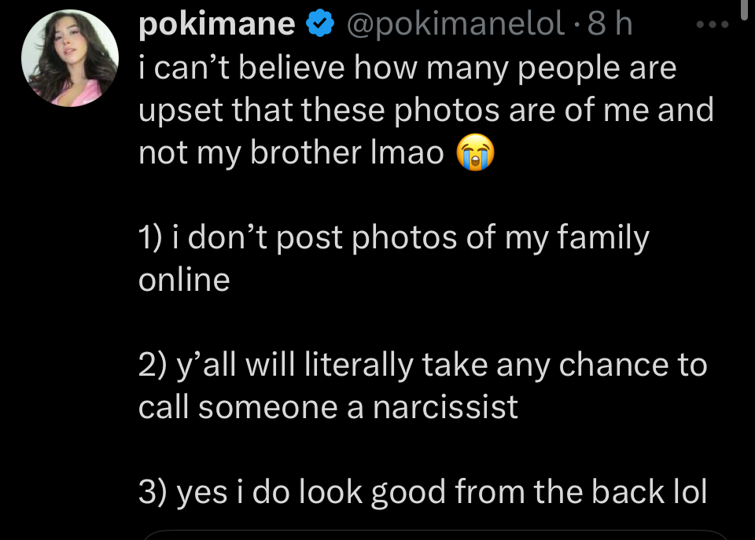Click the line "2) y'all will literally take any chance to"
Image resolution: width=755 pixels, height=540 pixels.
(x=422, y=366)
